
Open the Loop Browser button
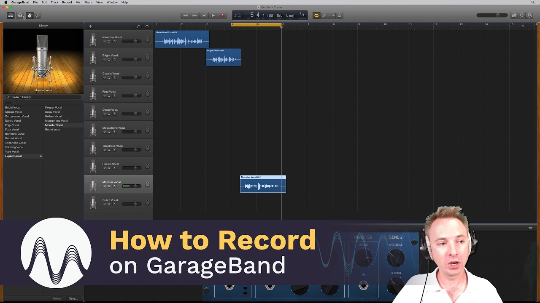point(521,16)
